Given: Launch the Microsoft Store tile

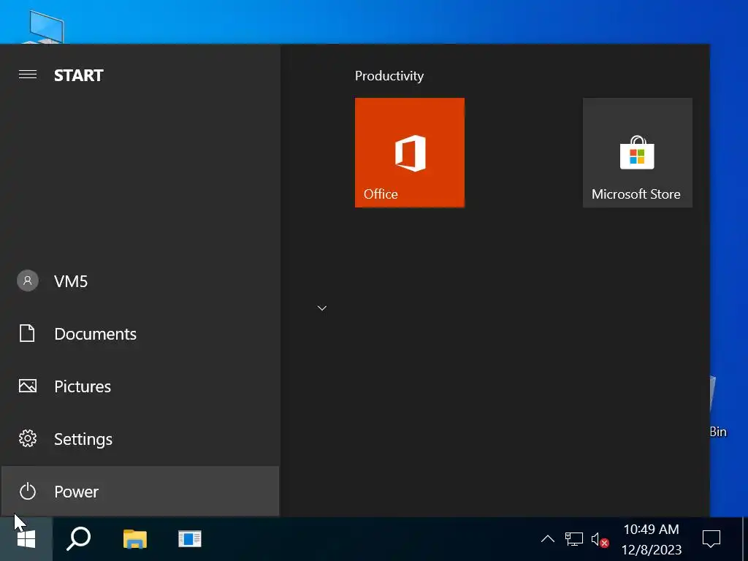Looking at the screenshot, I should tap(637, 153).
